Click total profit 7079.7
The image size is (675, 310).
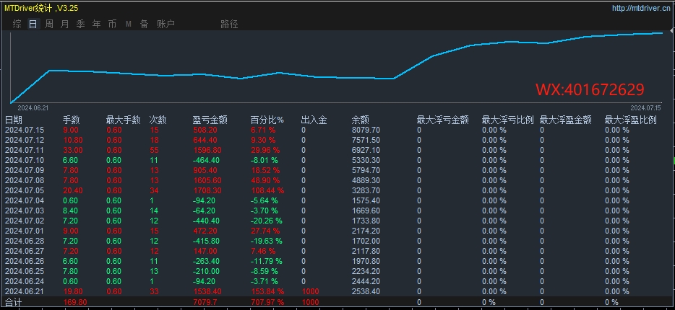point(205,302)
